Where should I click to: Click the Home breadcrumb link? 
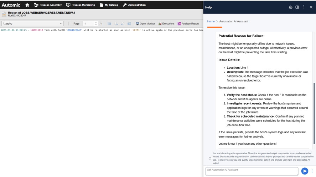click(211, 22)
